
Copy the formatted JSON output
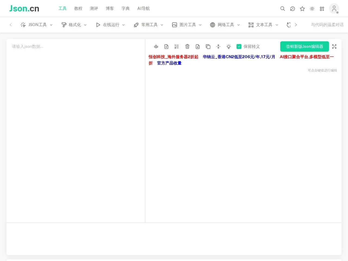click(x=208, y=46)
